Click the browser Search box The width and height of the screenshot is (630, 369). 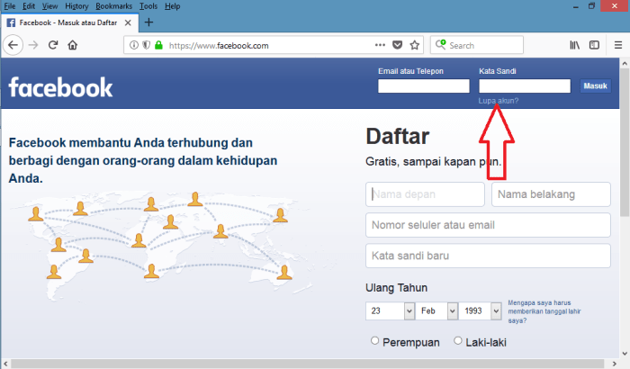coord(477,45)
